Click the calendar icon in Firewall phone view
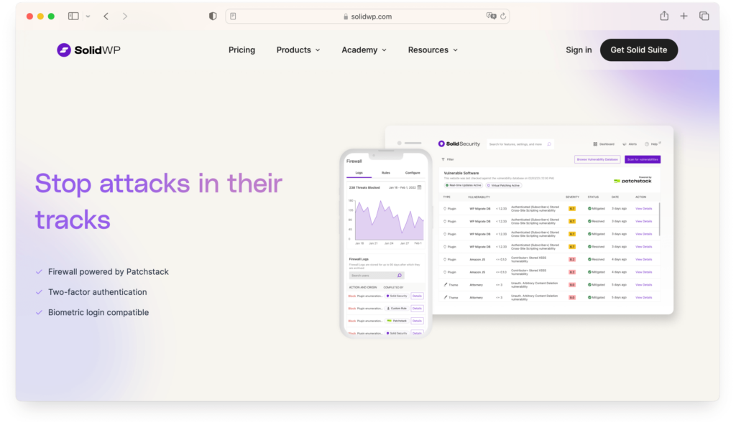Image resolution: width=736 pixels, height=422 pixels. [x=420, y=187]
